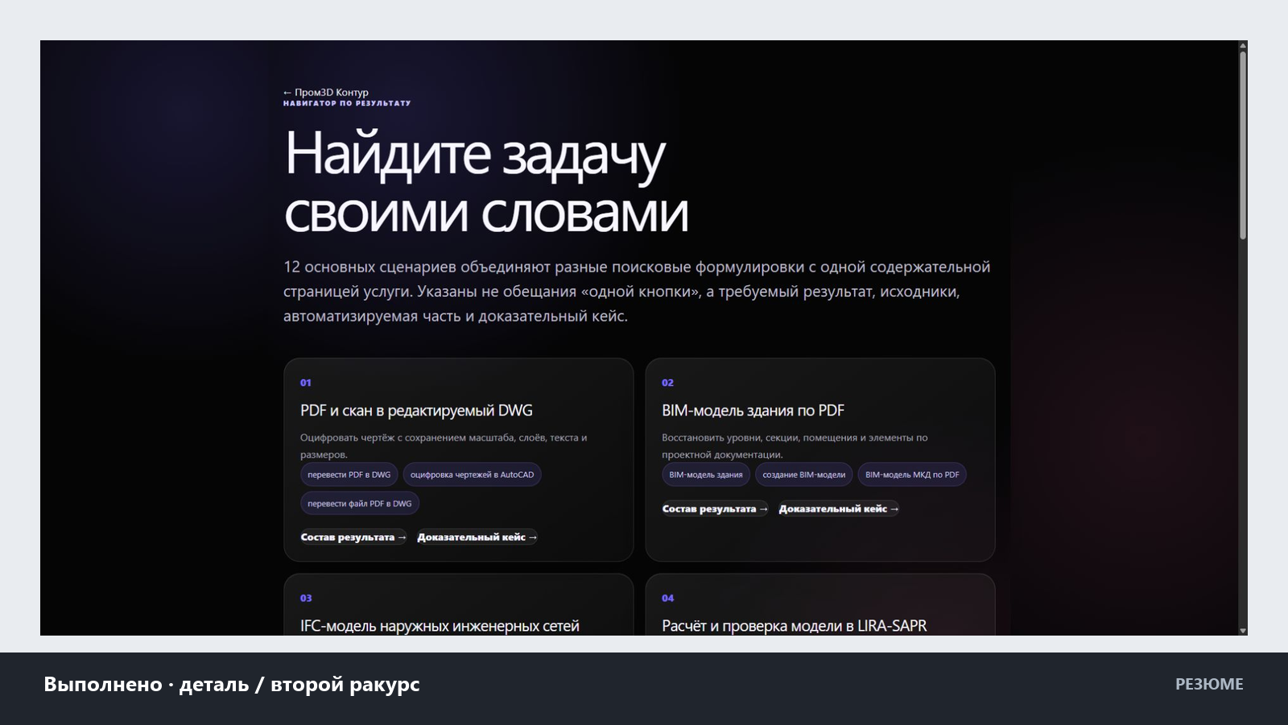This screenshot has height=725, width=1288.
Task: Select the tag BIM-модель здания
Action: point(706,474)
